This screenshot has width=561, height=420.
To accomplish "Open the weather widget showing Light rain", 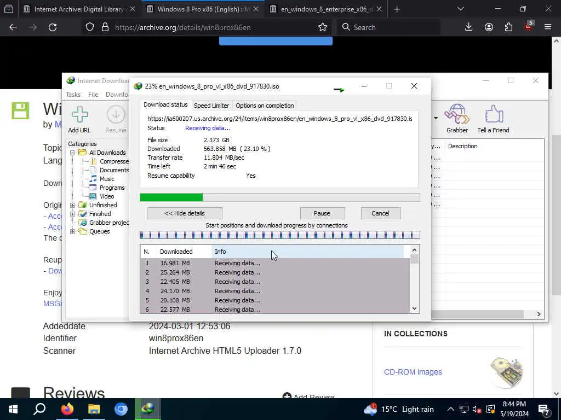I will (399, 409).
